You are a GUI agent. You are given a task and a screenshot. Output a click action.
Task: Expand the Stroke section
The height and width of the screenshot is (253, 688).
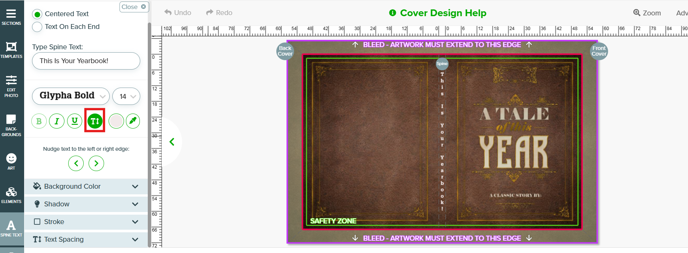[86, 222]
